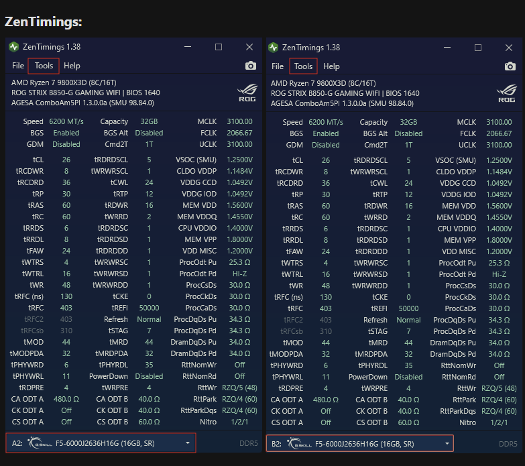
Task: Click the Nitro 1/2/1 value in right window
Action: 499,422
